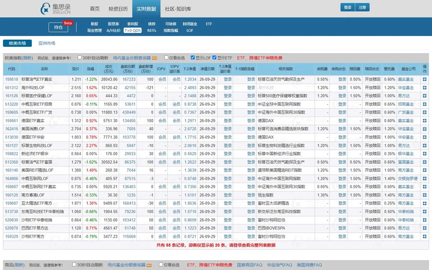Screen dimensions: 432x270
Task: Click plus icon for 159607 中概互联网ETF嘉实
Action: [424, 187]
